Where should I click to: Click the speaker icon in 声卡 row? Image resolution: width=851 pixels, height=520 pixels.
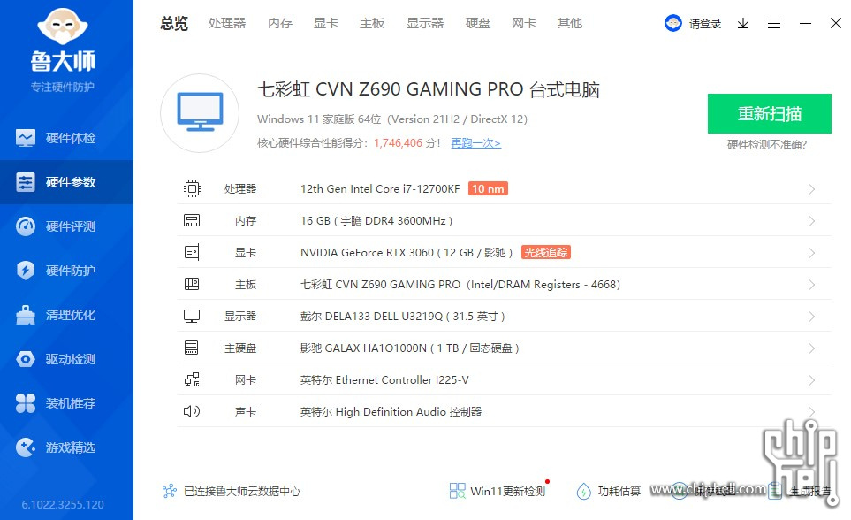[x=192, y=411]
